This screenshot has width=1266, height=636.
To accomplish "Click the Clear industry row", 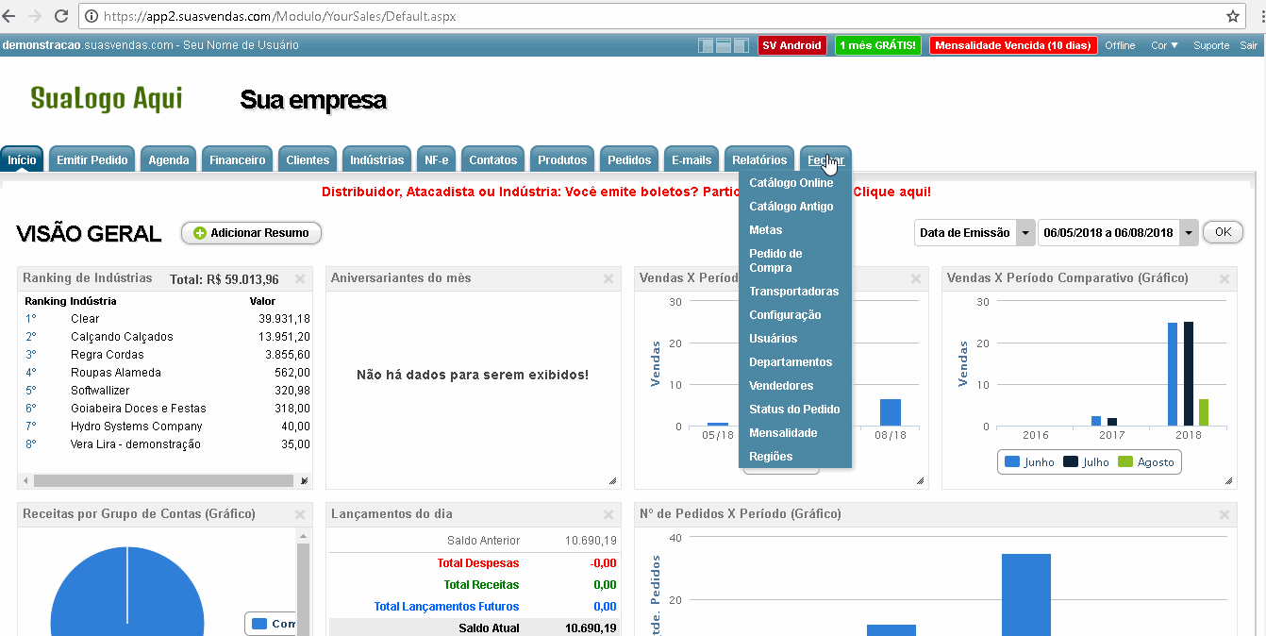I will pos(167,319).
